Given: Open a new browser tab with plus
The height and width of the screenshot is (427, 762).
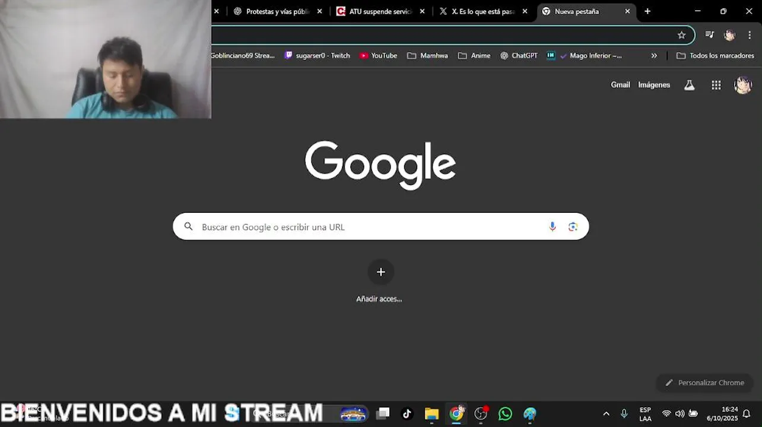Looking at the screenshot, I should 647,11.
